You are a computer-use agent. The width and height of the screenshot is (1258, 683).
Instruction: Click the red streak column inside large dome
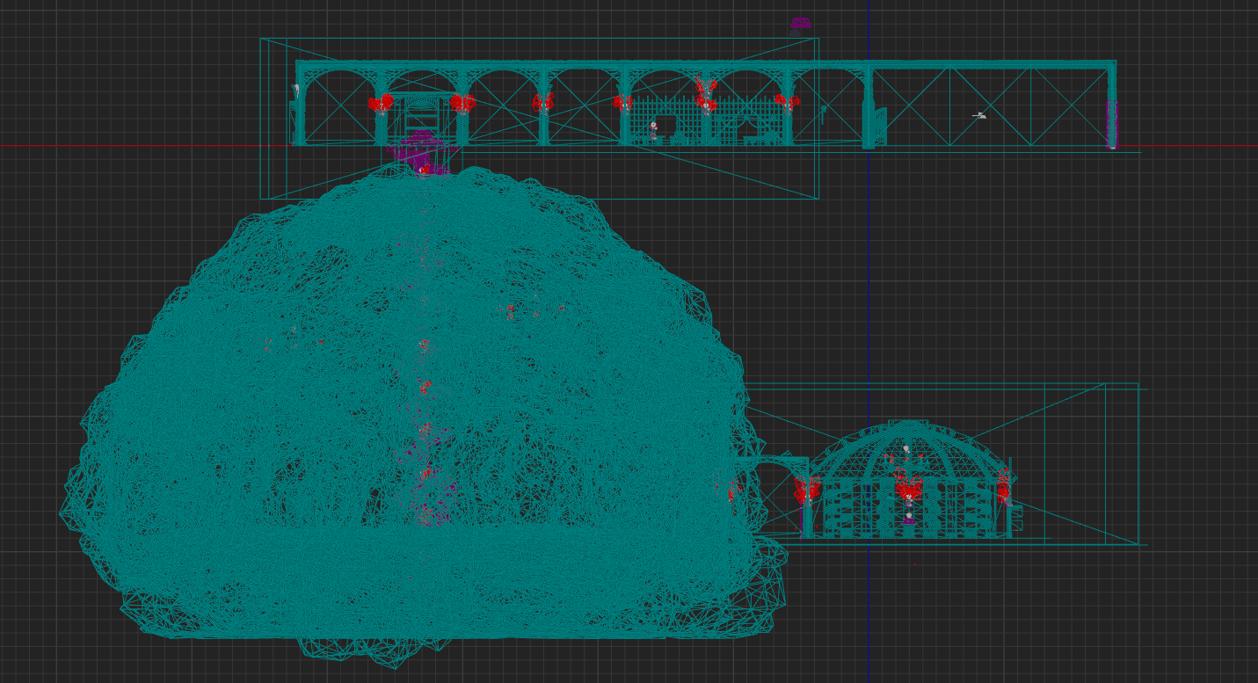click(x=425, y=387)
